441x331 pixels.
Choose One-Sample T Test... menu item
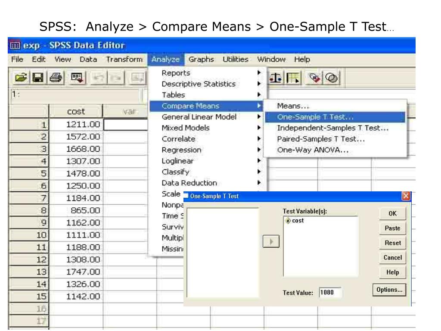(335, 117)
